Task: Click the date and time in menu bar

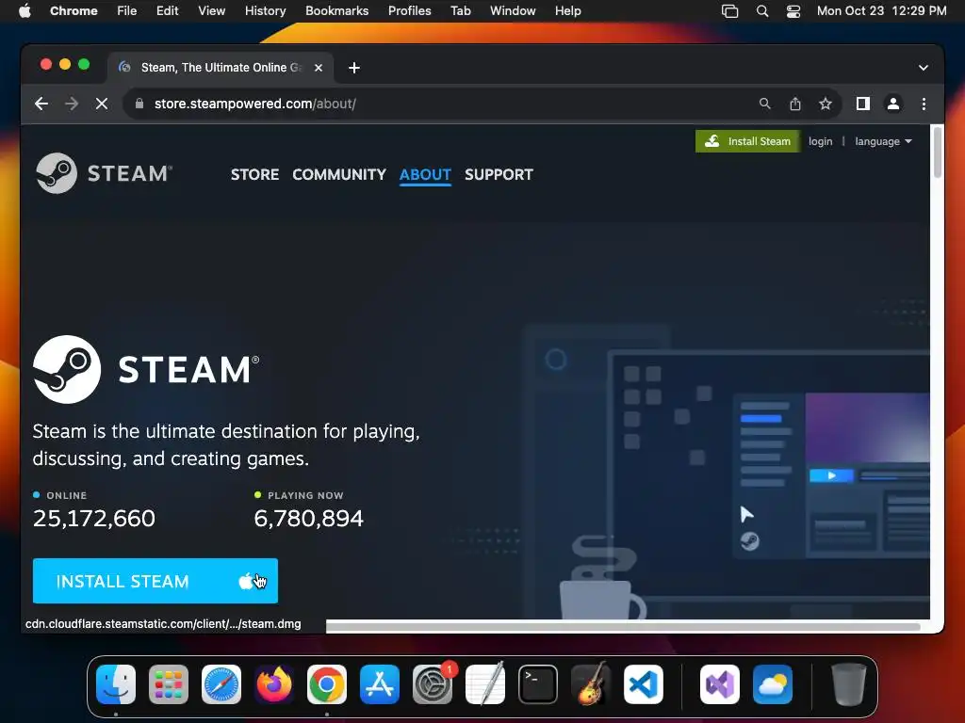Action: [881, 11]
